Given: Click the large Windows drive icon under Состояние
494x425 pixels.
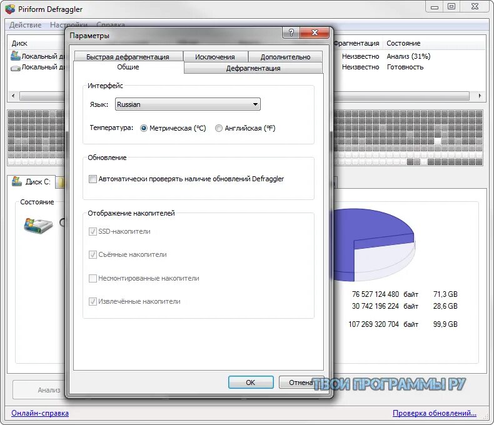Looking at the screenshot, I should 38,226.
